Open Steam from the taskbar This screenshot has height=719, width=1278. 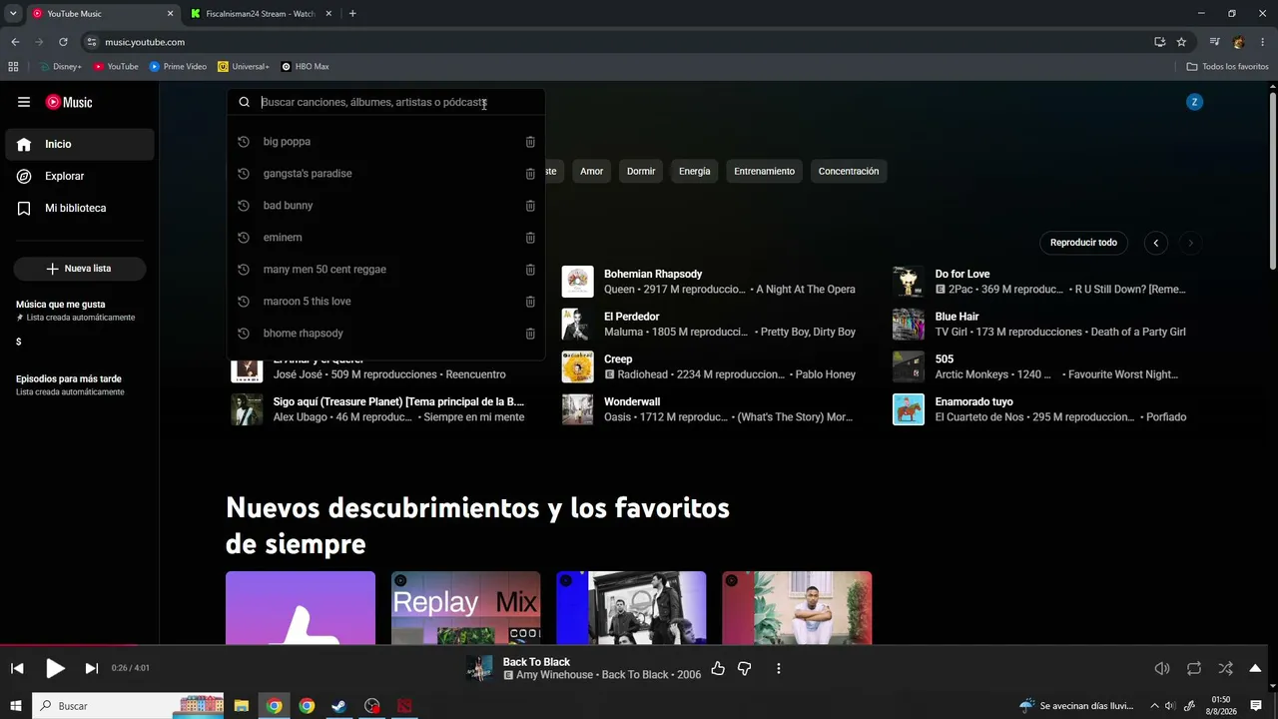pos(339,706)
